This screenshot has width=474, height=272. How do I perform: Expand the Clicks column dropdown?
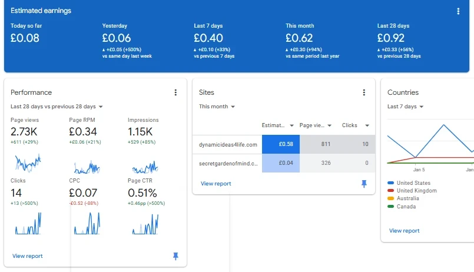(x=367, y=125)
